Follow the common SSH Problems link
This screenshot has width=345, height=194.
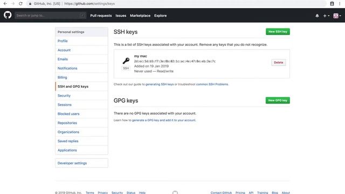point(212,84)
